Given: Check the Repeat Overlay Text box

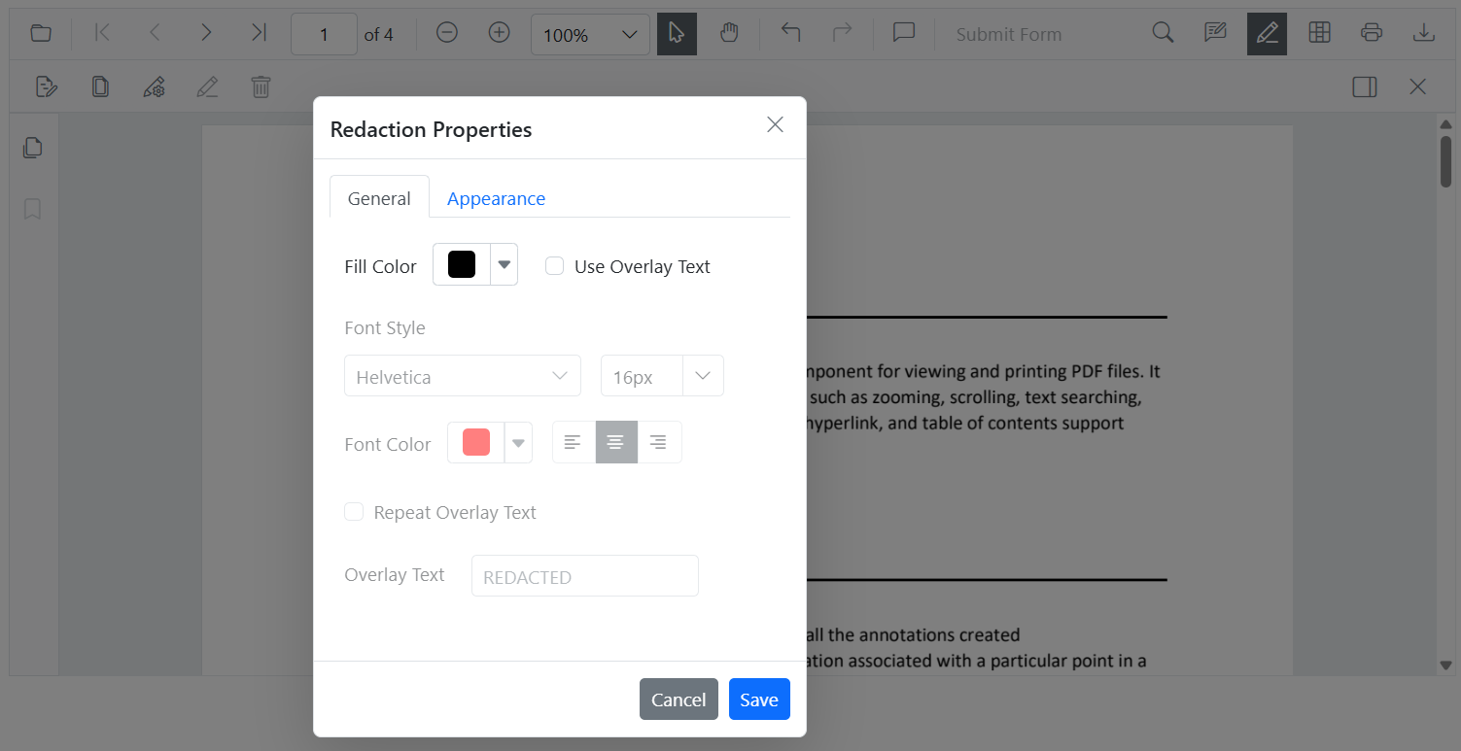Looking at the screenshot, I should (354, 511).
